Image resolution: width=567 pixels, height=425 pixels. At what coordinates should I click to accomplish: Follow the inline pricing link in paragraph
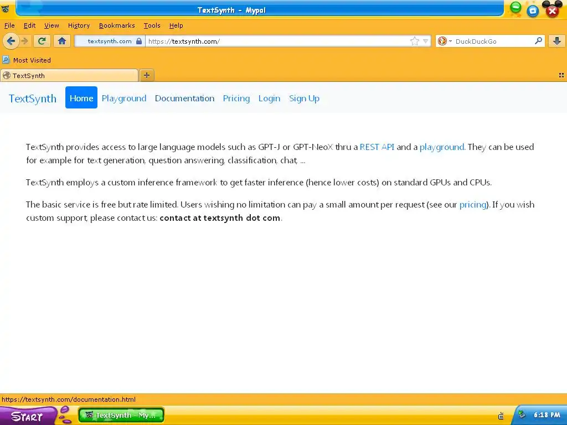click(x=473, y=205)
